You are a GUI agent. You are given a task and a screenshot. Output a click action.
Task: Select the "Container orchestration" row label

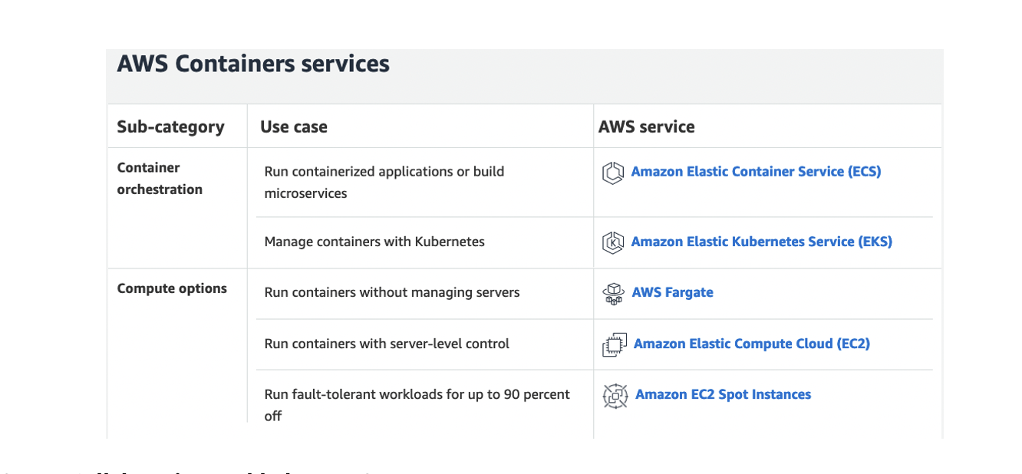click(160, 179)
